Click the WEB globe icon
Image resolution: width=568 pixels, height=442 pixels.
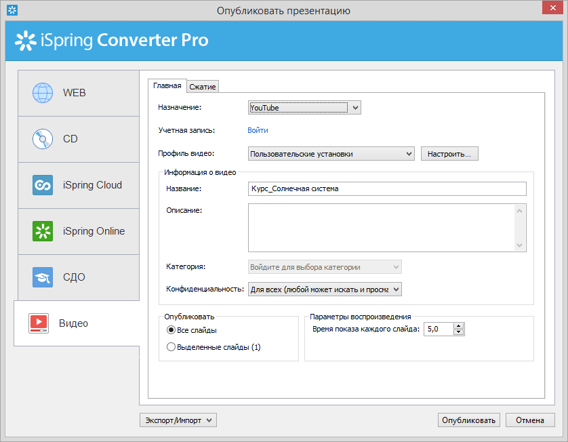point(43,93)
